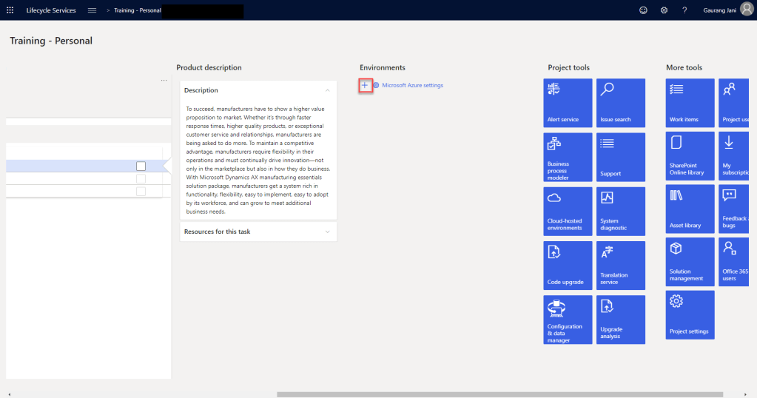
Task: Launch Business process modeler tile
Action: pos(568,157)
